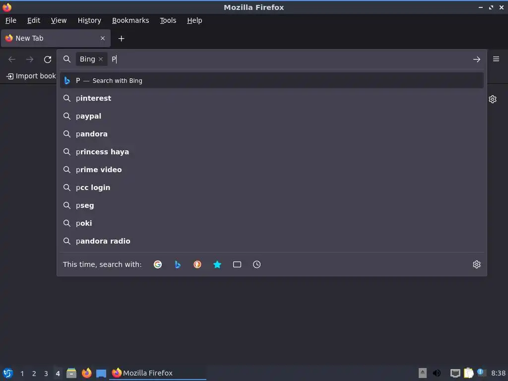This screenshot has width=508, height=381.
Task: Launch file manager from taskbar
Action: pyautogui.click(x=71, y=373)
